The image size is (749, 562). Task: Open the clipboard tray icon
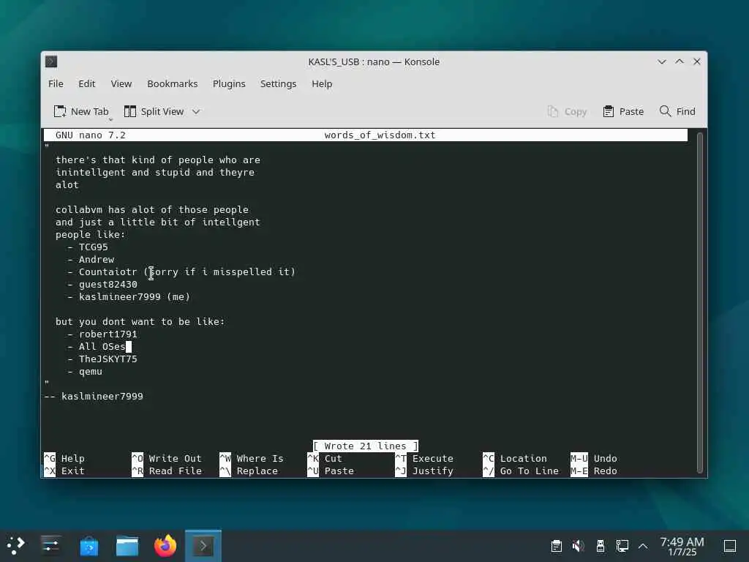[556, 546]
